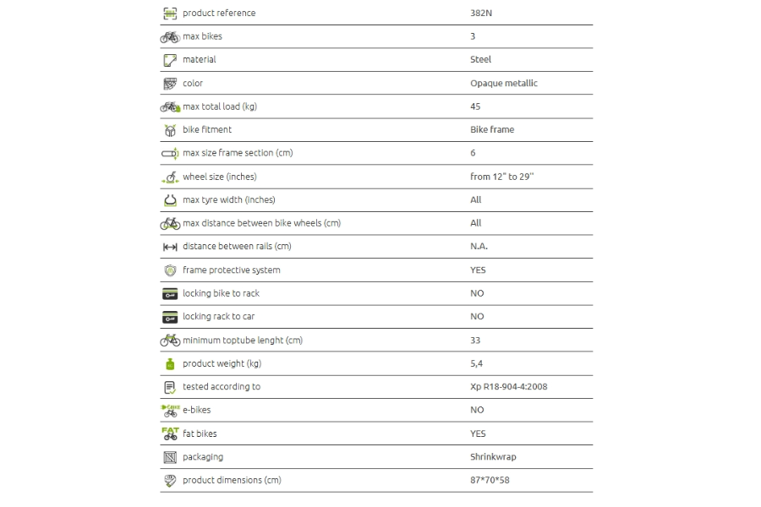761x507 pixels.
Task: Click the locking bike to rack key icon
Action: point(170,293)
